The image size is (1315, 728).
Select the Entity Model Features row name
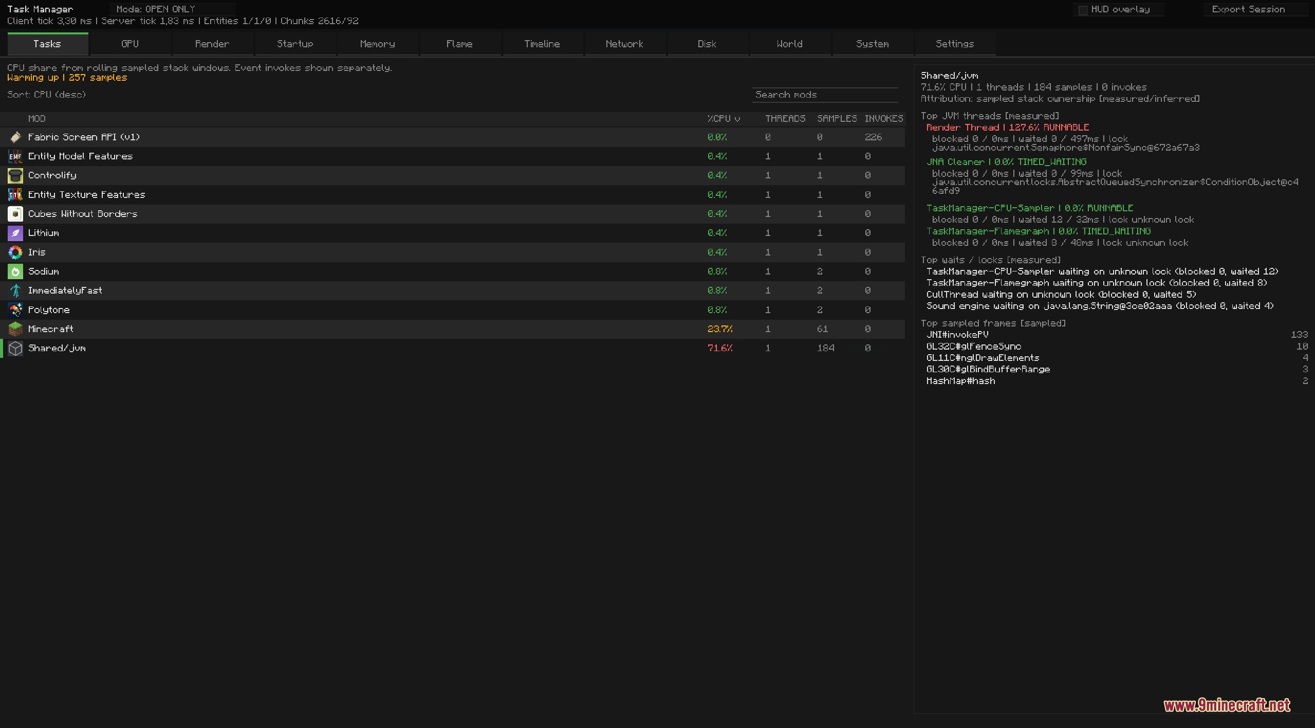coord(80,156)
